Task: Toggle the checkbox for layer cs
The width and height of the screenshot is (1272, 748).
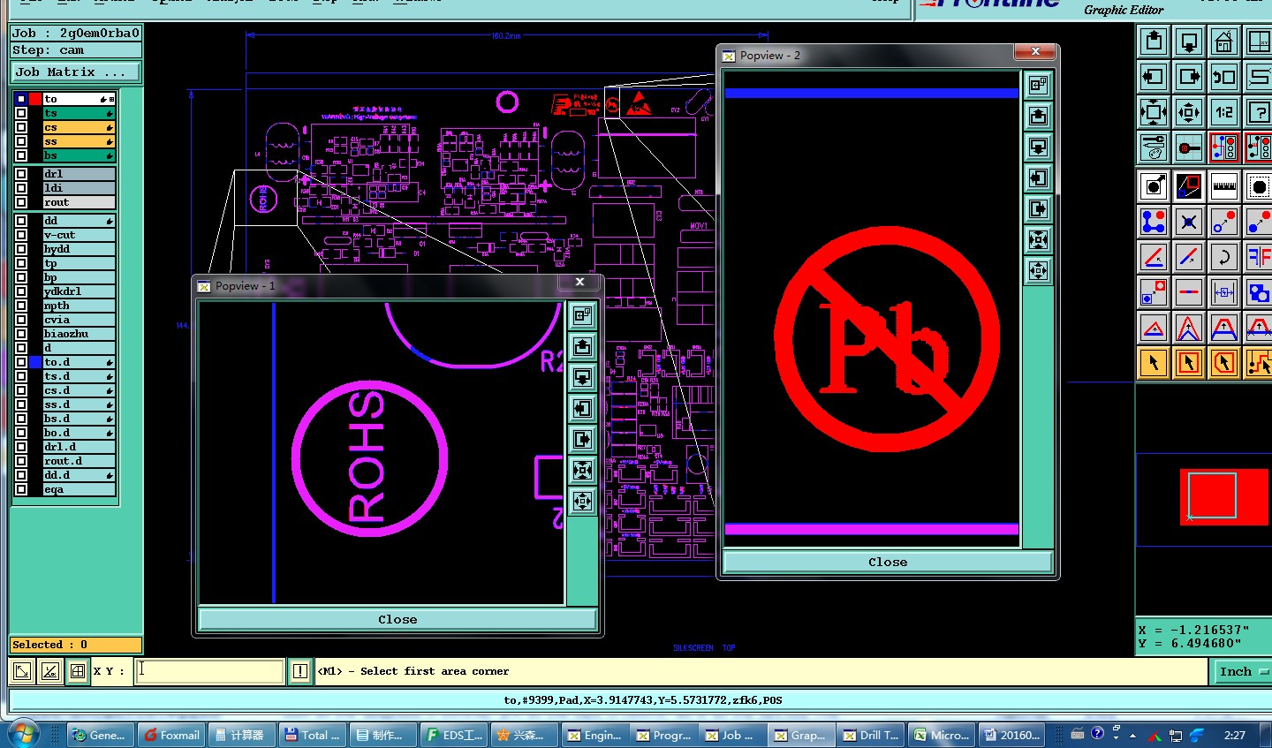Action: pyautogui.click(x=21, y=127)
